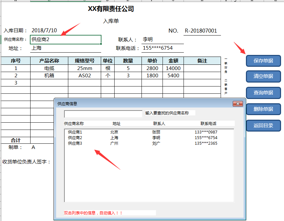
Task: Click the address 广州 in the supplier list
Action: pyautogui.click(x=114, y=143)
